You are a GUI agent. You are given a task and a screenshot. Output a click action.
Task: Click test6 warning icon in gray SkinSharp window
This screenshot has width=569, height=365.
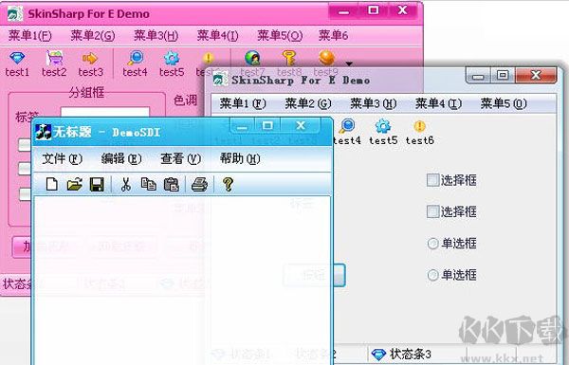[x=419, y=126]
